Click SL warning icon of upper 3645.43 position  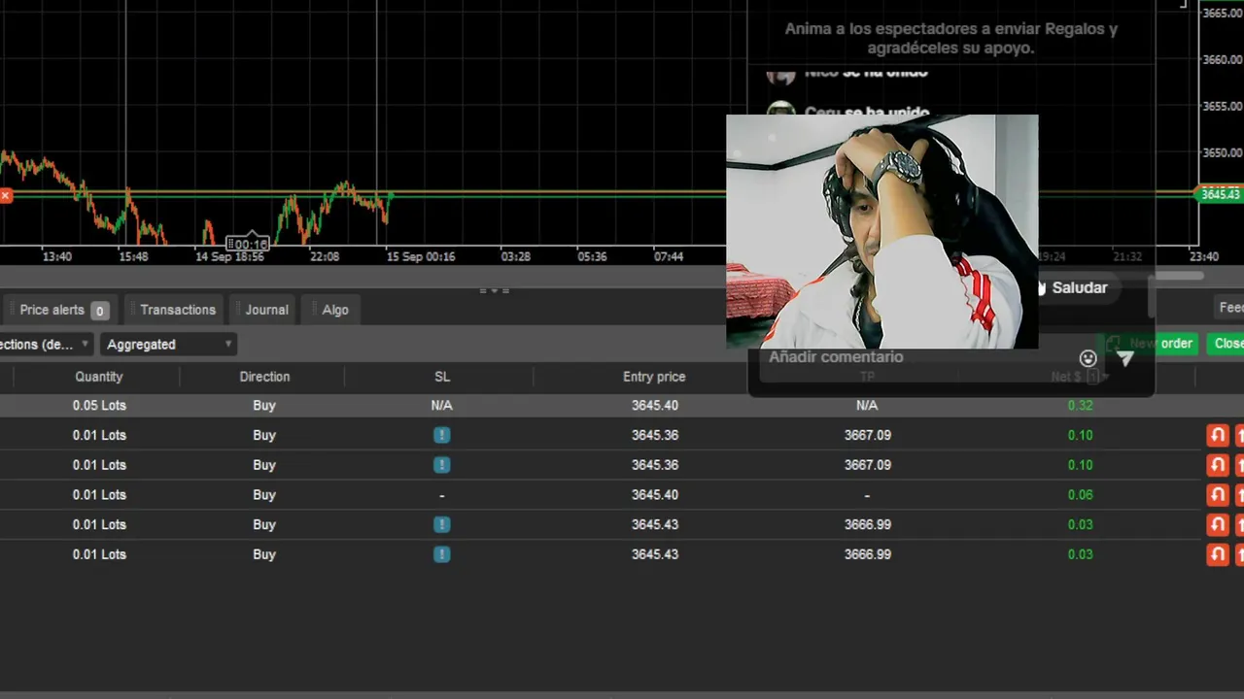point(441,524)
